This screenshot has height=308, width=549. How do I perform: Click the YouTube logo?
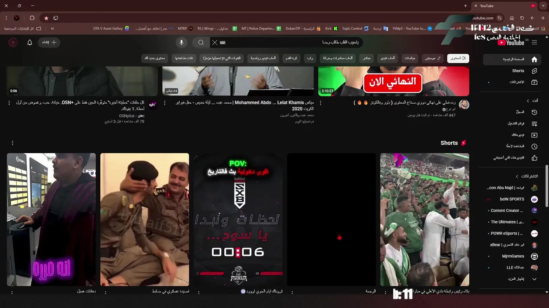(511, 42)
